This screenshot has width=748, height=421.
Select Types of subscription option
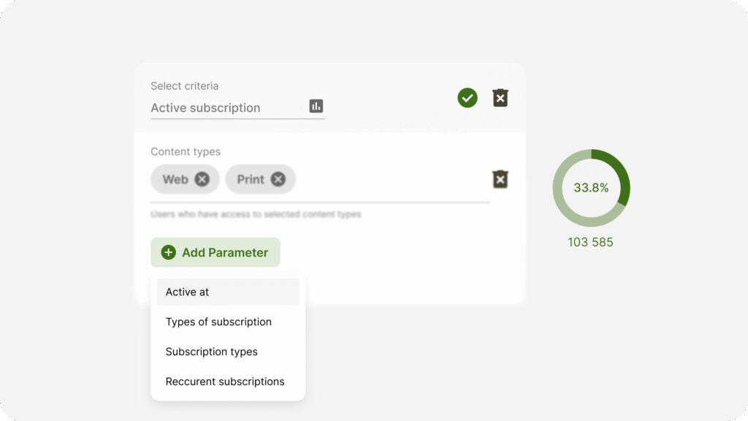coord(218,322)
